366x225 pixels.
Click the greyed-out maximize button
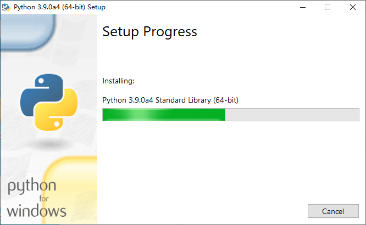(328, 7)
